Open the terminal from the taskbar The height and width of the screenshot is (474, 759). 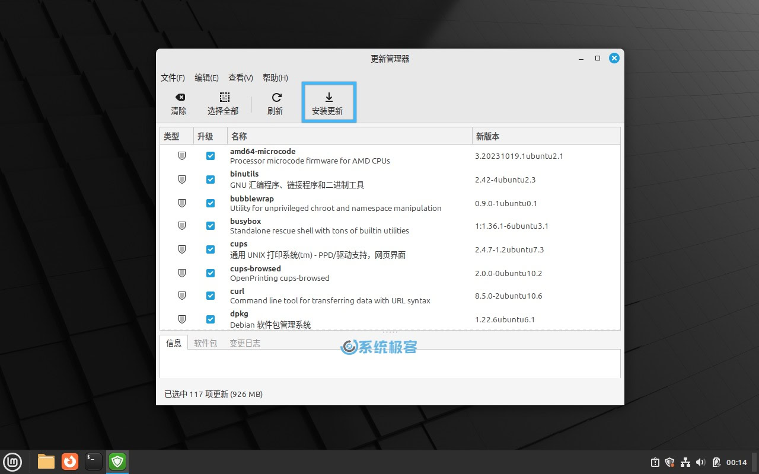point(94,461)
